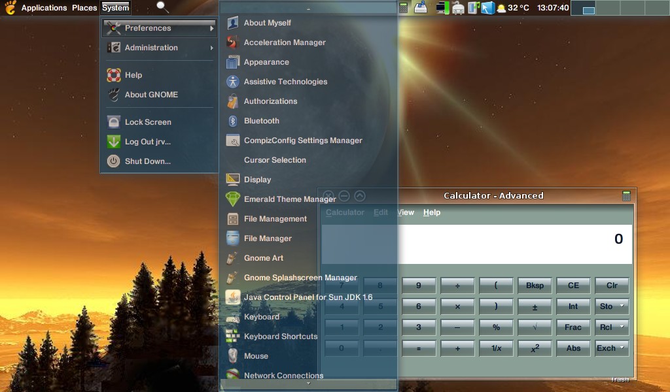Open Mouse preferences
The image size is (670, 392).
[x=308, y=356]
